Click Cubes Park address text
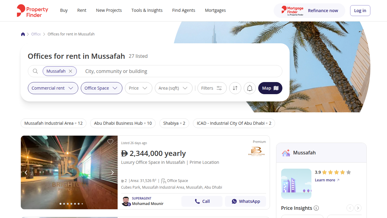The width and height of the screenshot is (387, 218). pyautogui.click(x=171, y=187)
